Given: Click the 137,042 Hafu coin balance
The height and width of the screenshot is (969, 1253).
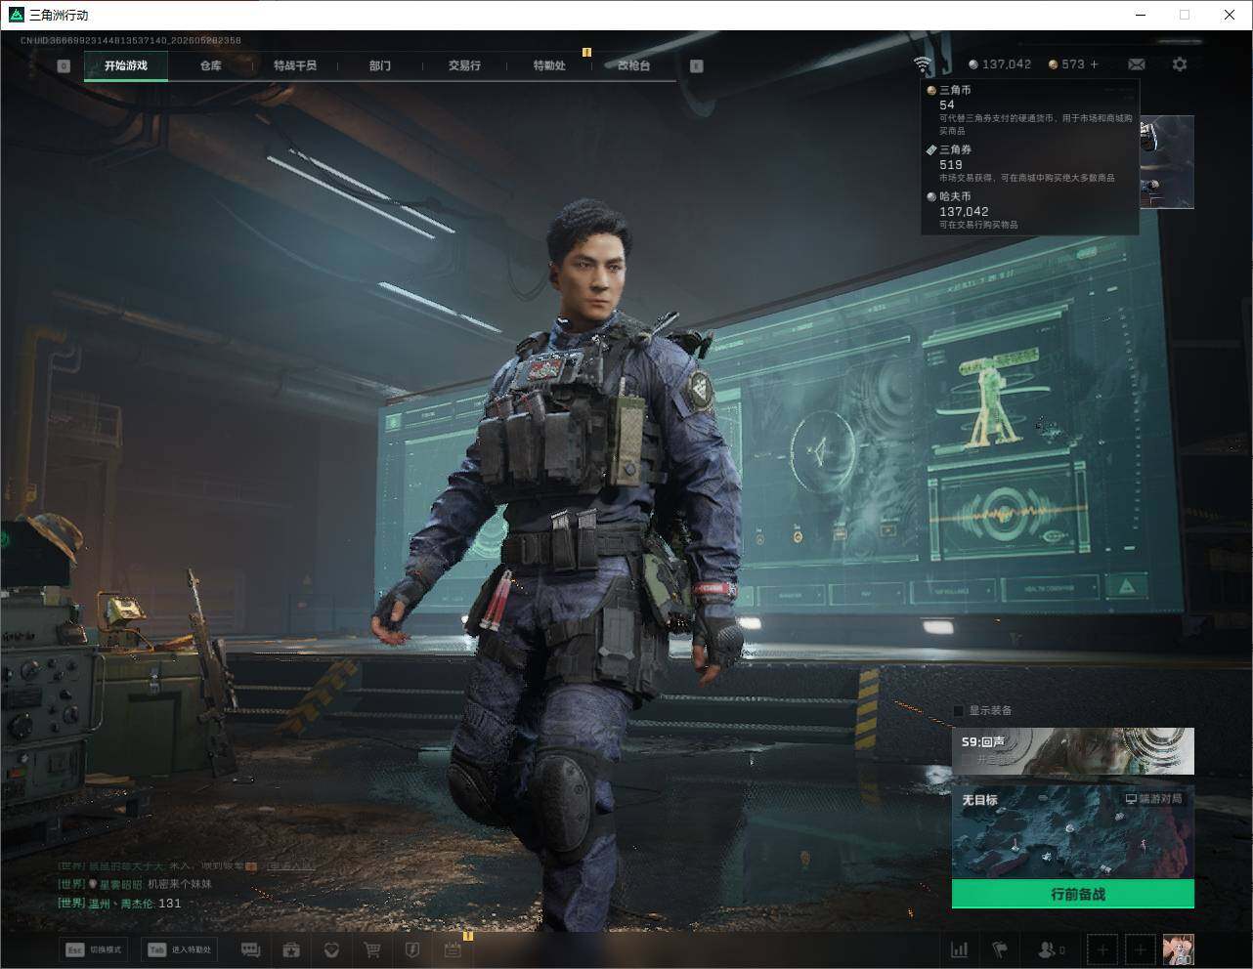Looking at the screenshot, I should coord(1000,64).
